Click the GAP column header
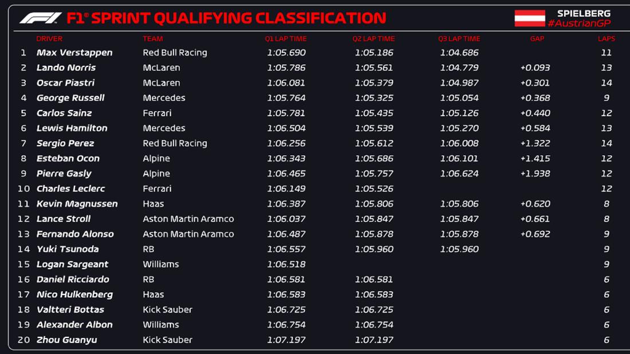The width and height of the screenshot is (630, 354). pyautogui.click(x=537, y=39)
